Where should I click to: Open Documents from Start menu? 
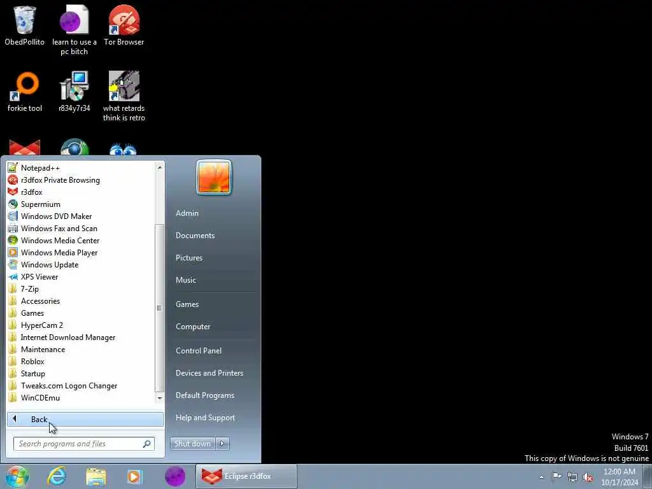195,236
